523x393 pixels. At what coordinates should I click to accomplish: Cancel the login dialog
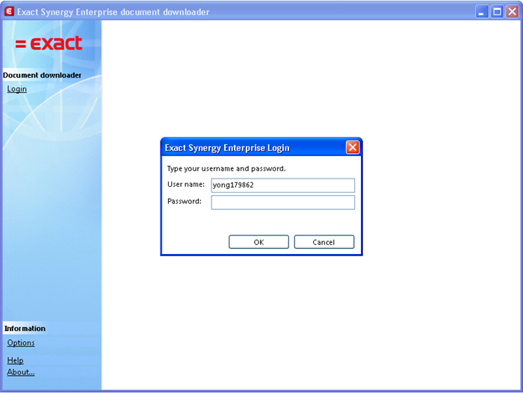[x=324, y=242]
